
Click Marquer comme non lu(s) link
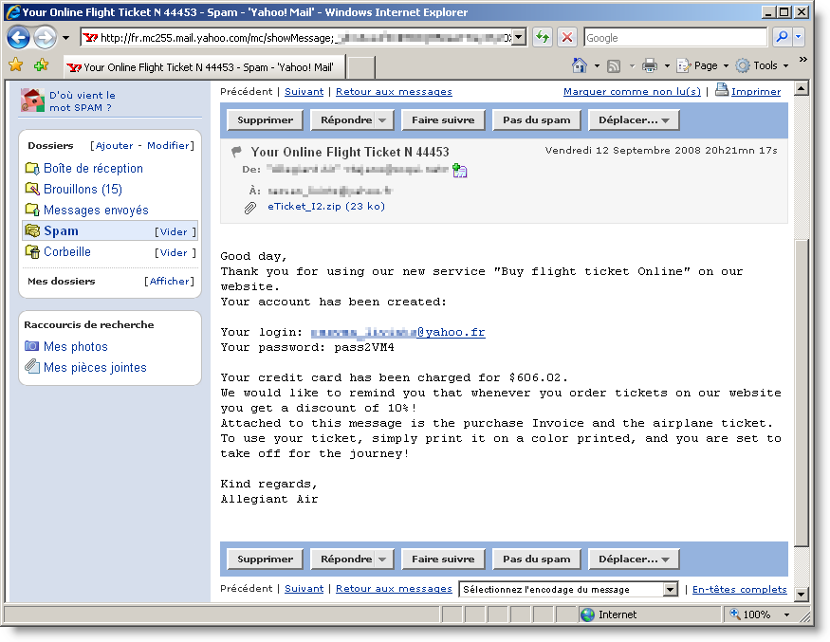coord(632,92)
